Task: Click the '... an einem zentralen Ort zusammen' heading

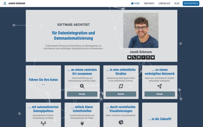Action: click(82, 72)
